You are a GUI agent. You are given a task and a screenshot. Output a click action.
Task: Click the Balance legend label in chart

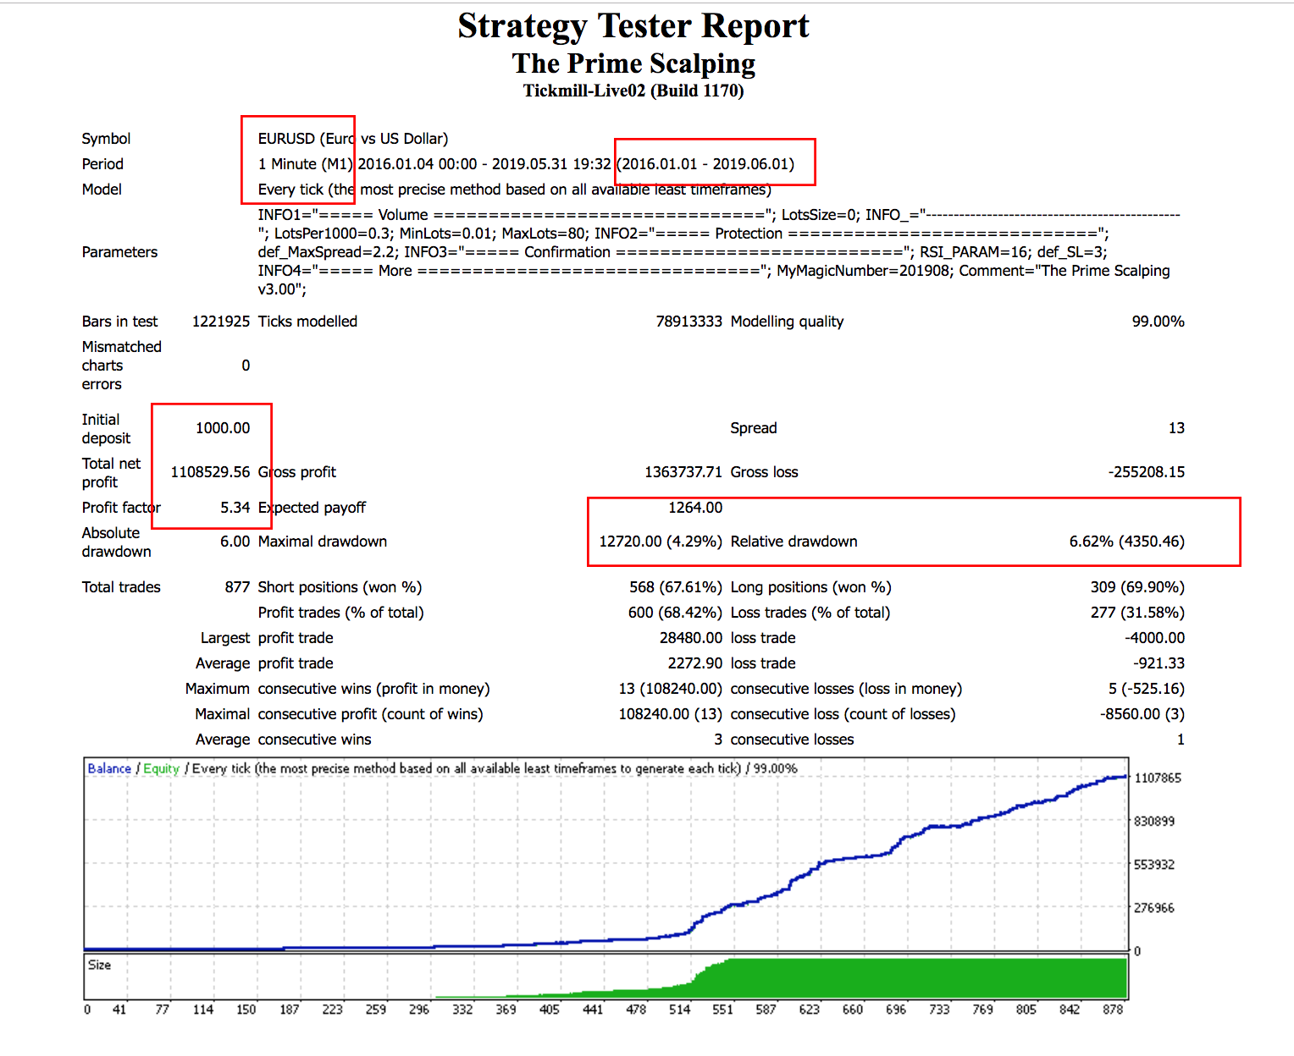click(109, 768)
